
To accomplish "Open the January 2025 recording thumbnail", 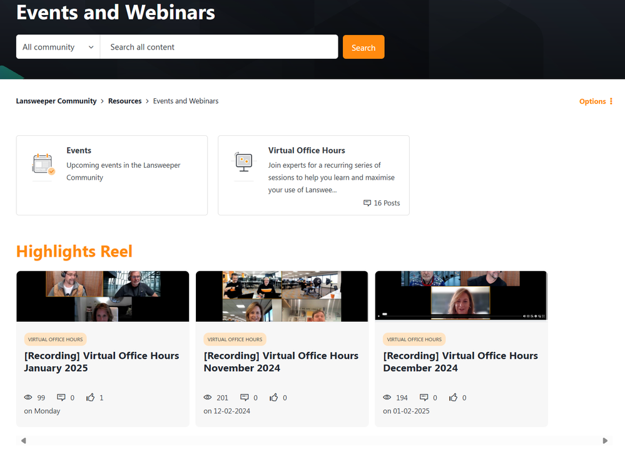I will [x=103, y=296].
